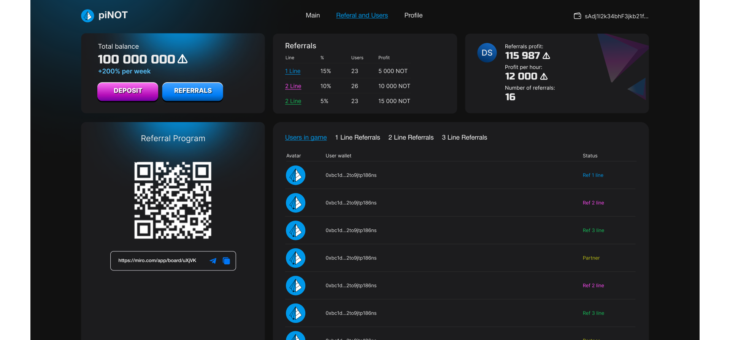Switch to the Referal and Users page
Image resolution: width=730 pixels, height=340 pixels.
(362, 16)
